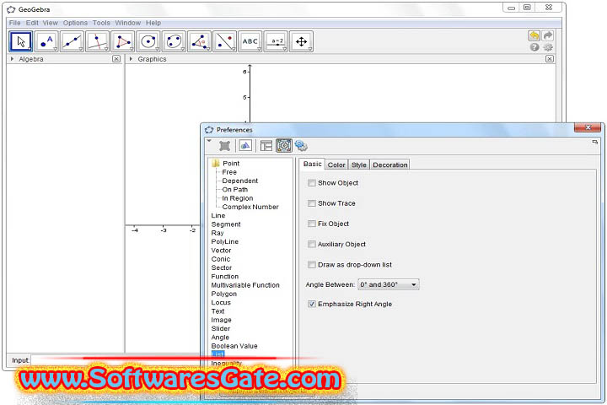Select Polygon in defaults list
607x405 pixels.
(x=223, y=294)
